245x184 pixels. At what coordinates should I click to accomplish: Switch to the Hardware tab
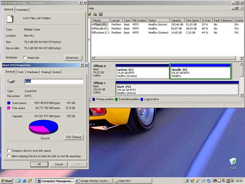(x=33, y=72)
